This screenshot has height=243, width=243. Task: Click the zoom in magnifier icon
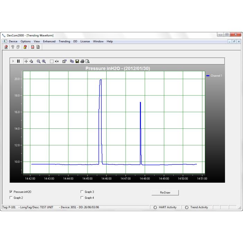[44, 61]
